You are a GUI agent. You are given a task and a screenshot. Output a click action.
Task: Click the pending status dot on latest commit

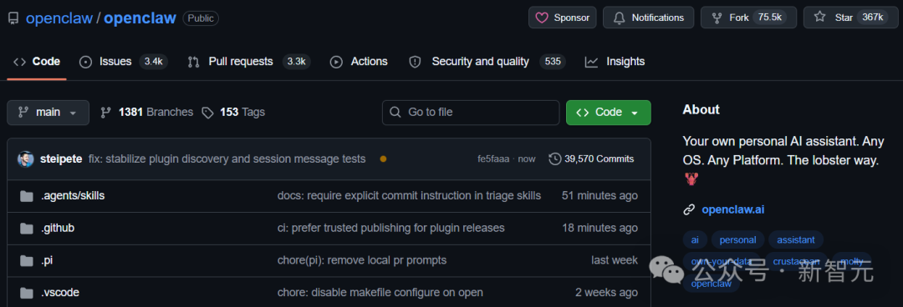tap(383, 159)
